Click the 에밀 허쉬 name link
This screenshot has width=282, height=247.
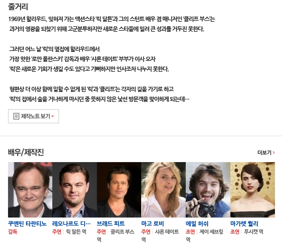[197, 224]
